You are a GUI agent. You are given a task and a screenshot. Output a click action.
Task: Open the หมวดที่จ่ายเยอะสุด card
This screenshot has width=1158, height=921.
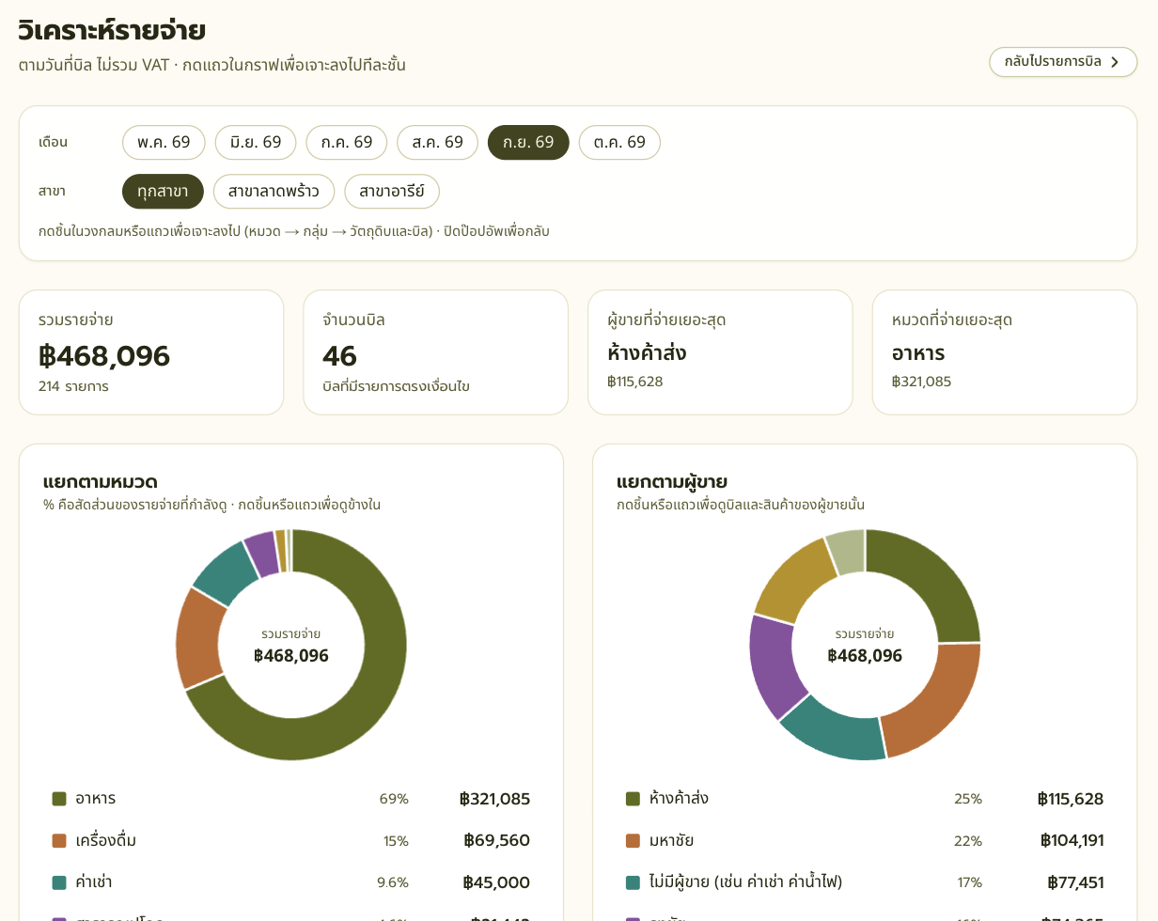coord(1005,352)
